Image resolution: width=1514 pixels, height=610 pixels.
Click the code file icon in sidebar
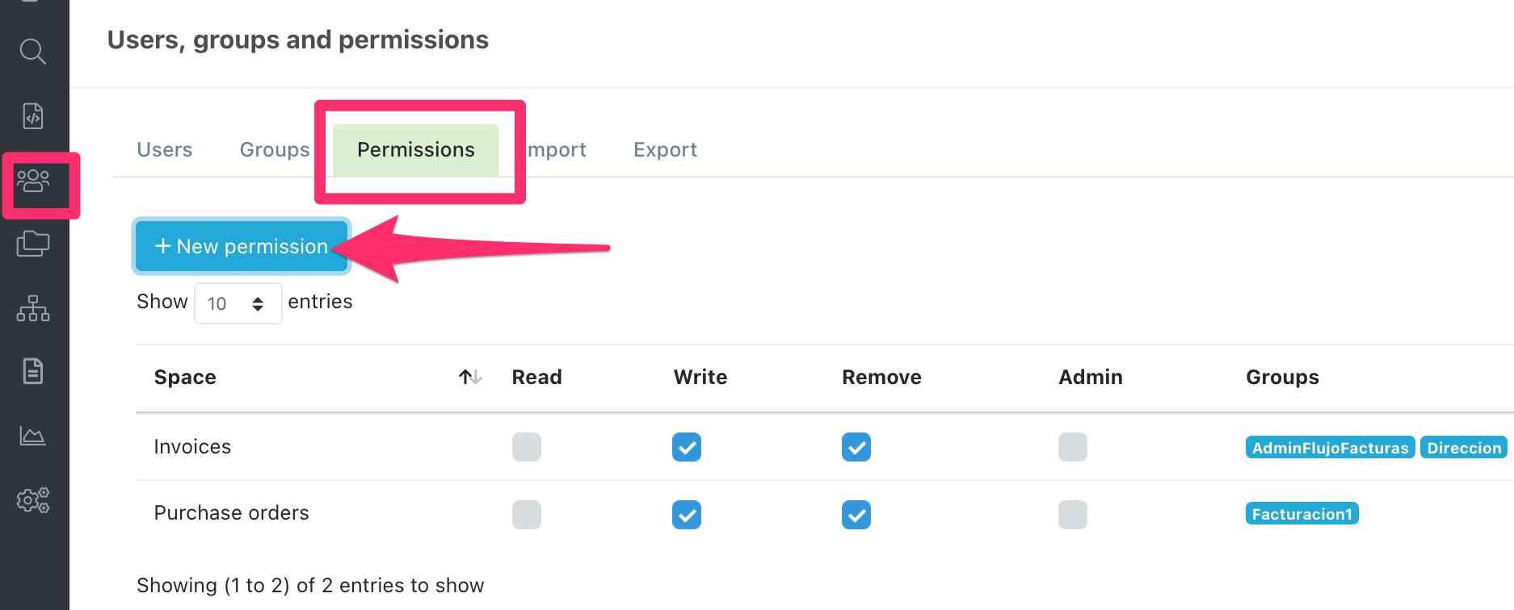point(33,116)
